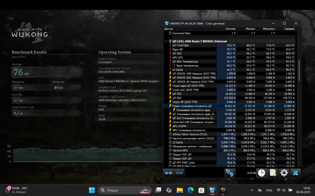
Task: Click the 89 FPS maximum value
Action: tap(18, 87)
